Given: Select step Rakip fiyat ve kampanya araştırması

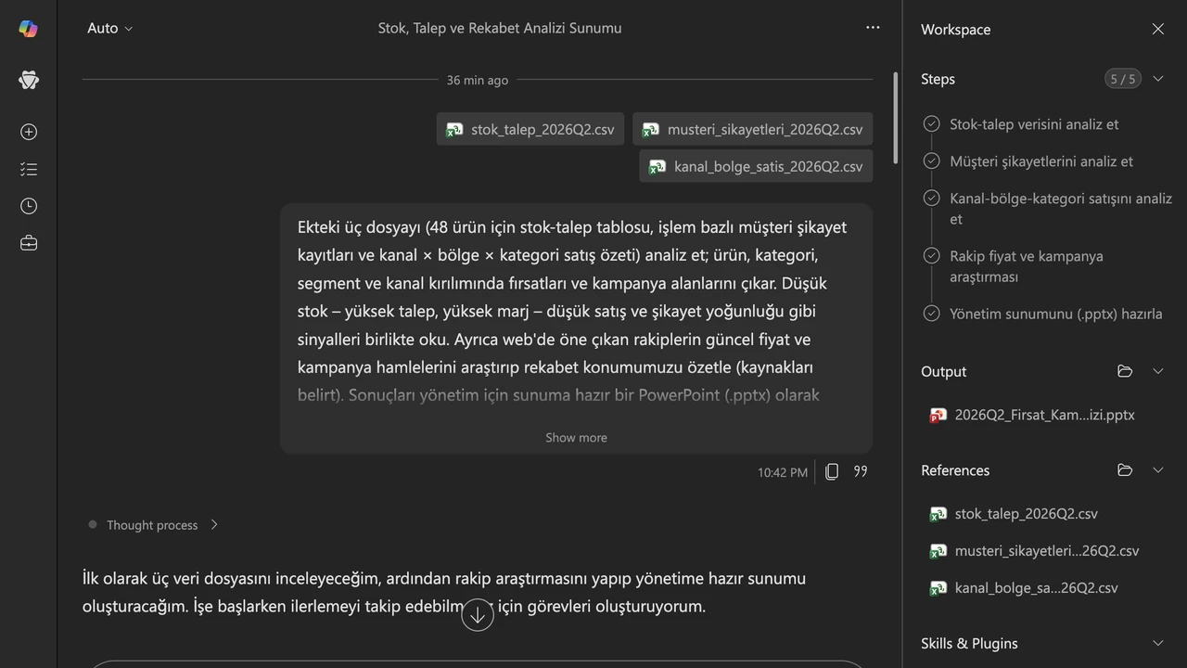Looking at the screenshot, I should 1027,266.
